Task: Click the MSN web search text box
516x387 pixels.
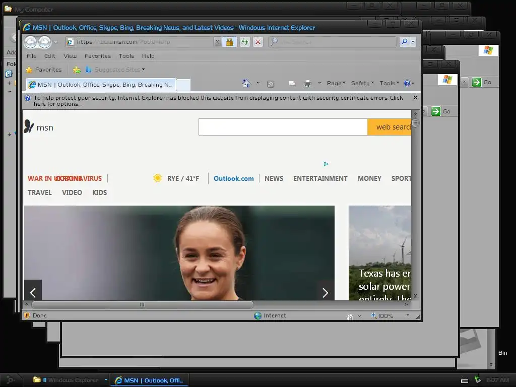Action: click(x=283, y=127)
